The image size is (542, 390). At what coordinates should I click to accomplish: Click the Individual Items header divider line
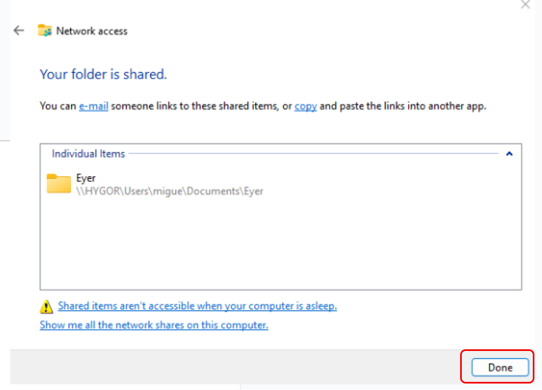(313, 154)
